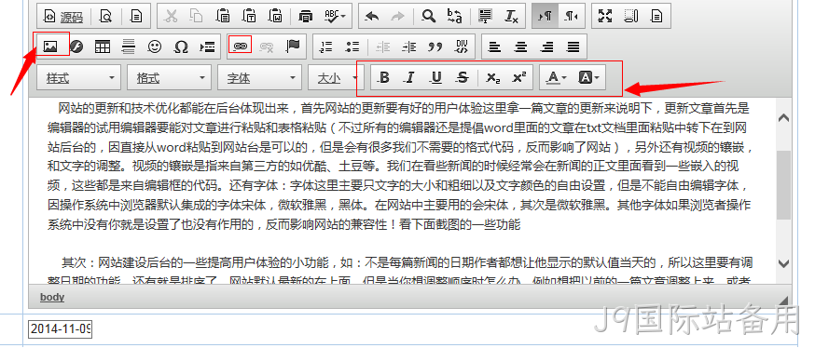Open the text color picker
Image resolution: width=815 pixels, height=348 pixels.
556,78
